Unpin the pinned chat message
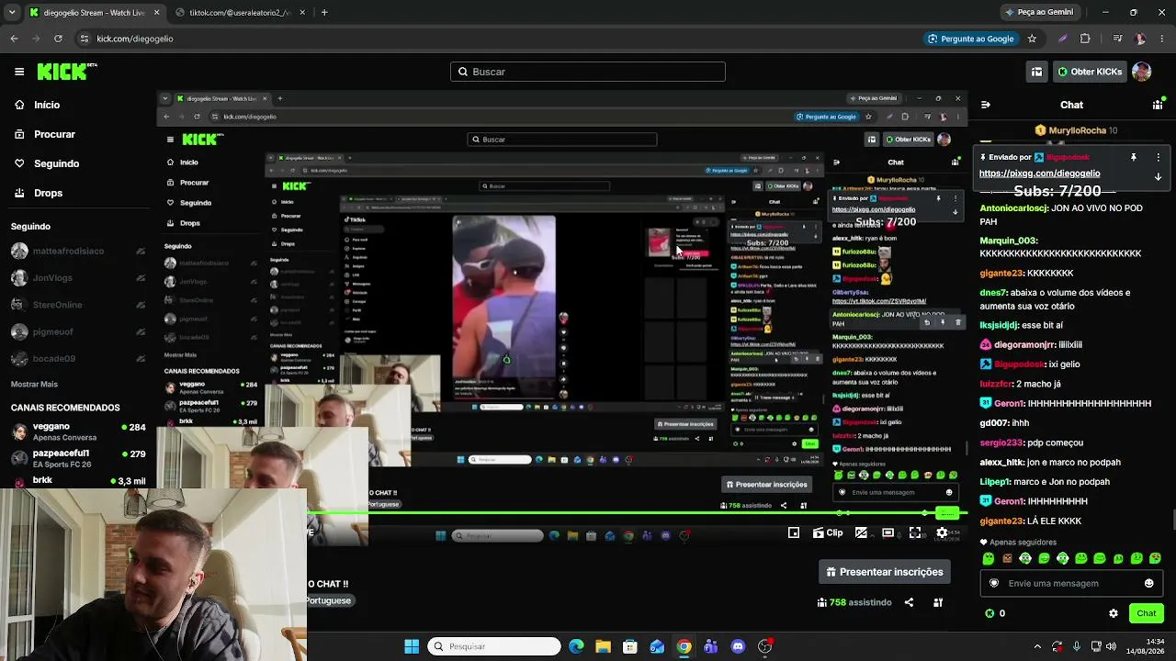1176x661 pixels. point(1134,157)
